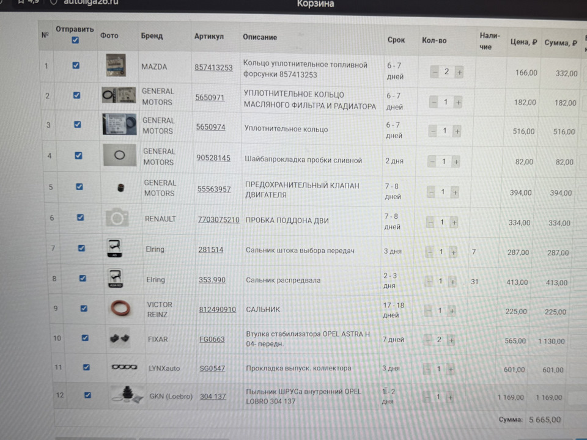Click description 'Сальник распредвала'

click(x=283, y=280)
